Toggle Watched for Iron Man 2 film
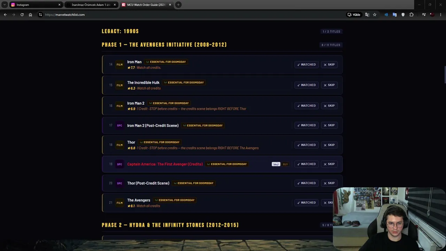 point(306,106)
